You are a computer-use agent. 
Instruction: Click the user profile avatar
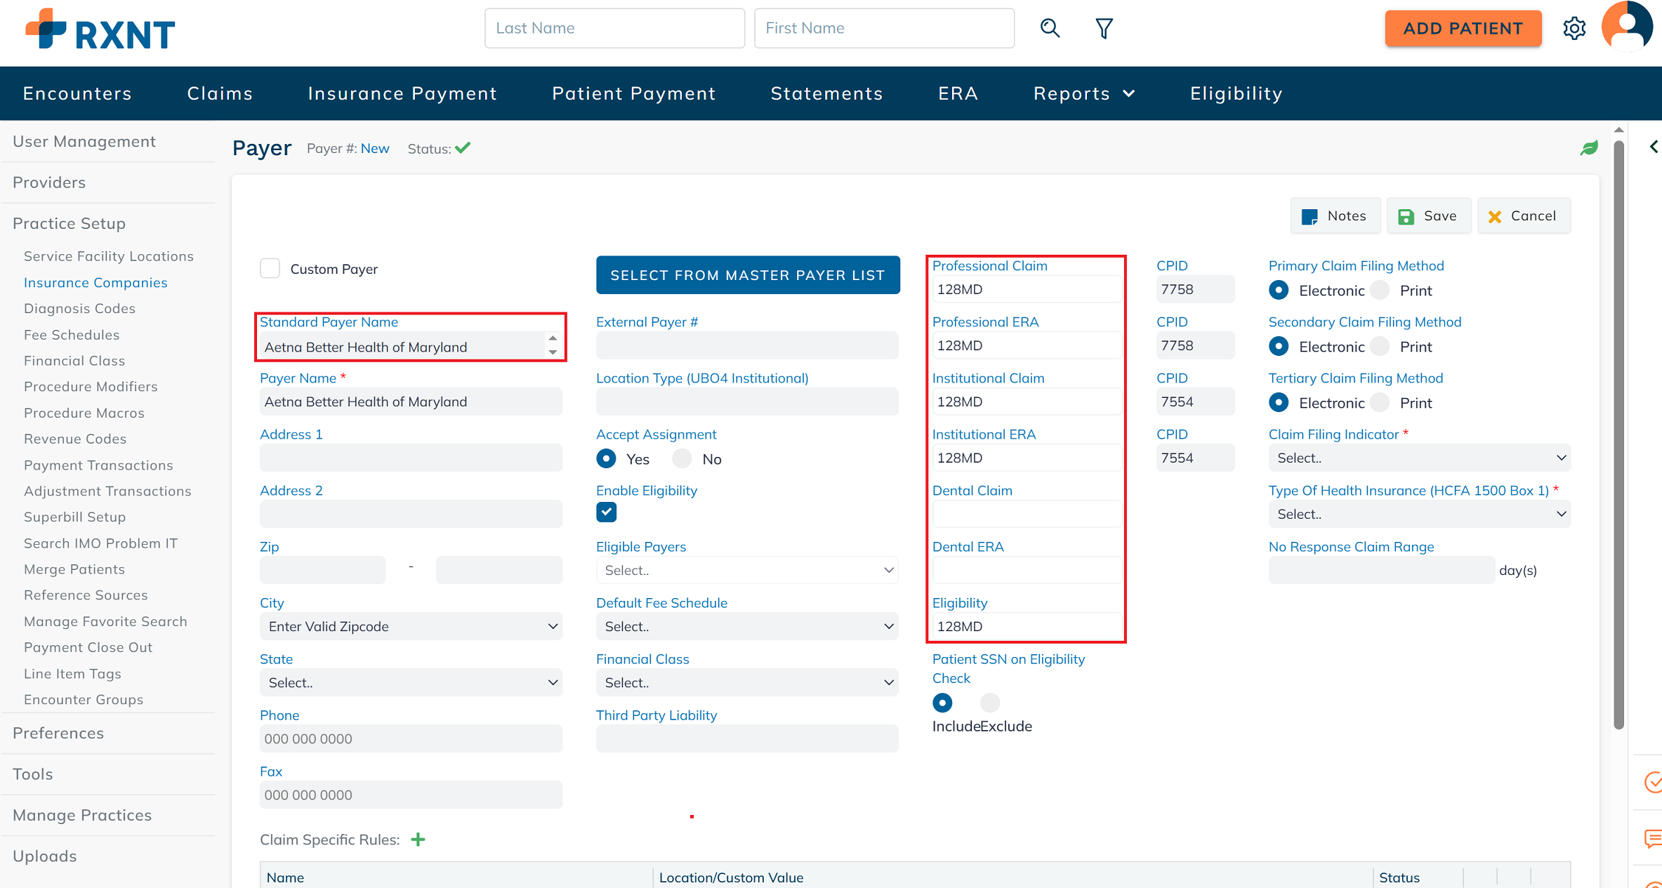(x=1627, y=27)
